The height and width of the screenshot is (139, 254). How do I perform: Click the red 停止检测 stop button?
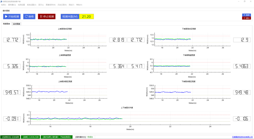pos(47,17)
